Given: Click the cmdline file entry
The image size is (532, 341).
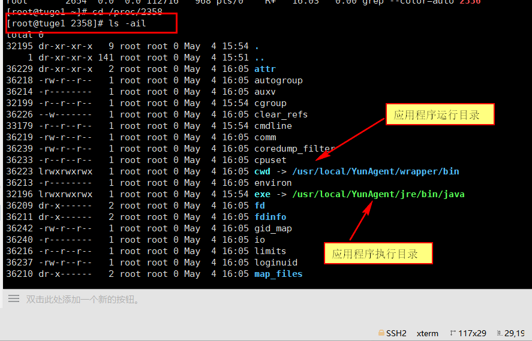Looking at the screenshot, I should (x=273, y=126).
